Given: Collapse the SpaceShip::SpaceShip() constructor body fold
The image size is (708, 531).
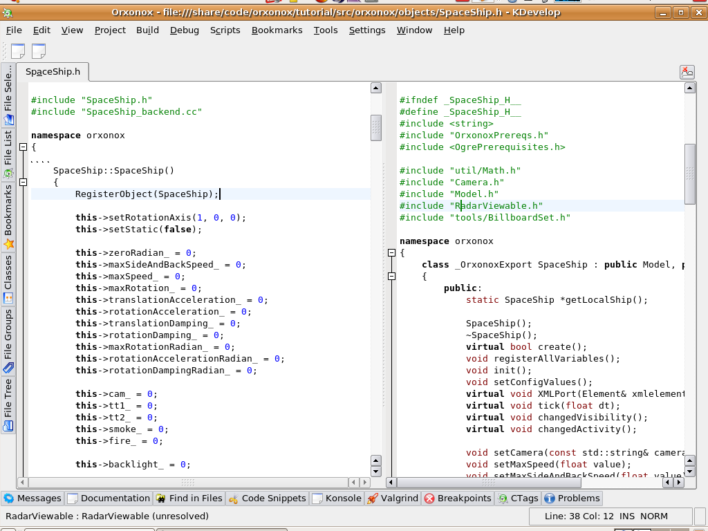Looking at the screenshot, I should point(23,182).
